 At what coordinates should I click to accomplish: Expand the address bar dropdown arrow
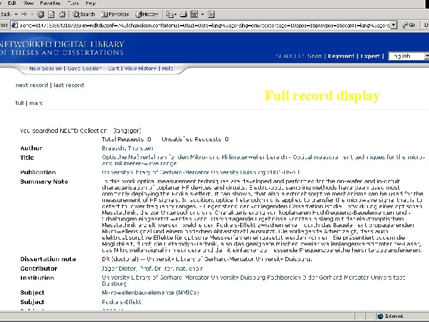[393, 25]
